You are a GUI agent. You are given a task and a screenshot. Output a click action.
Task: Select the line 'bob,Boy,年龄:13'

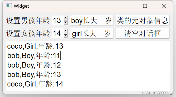click(34, 74)
